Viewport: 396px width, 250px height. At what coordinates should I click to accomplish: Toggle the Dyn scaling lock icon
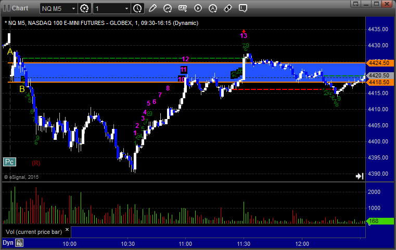[19, 243]
